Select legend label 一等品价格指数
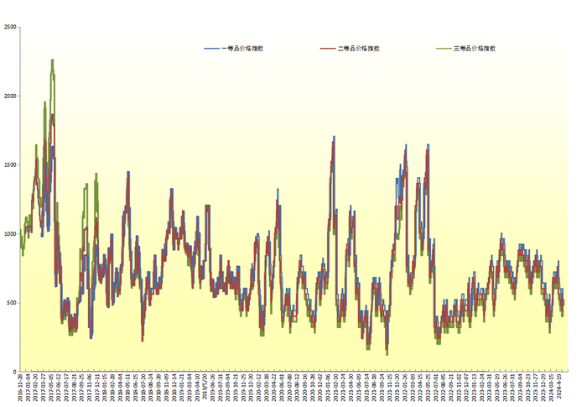 [x=242, y=49]
